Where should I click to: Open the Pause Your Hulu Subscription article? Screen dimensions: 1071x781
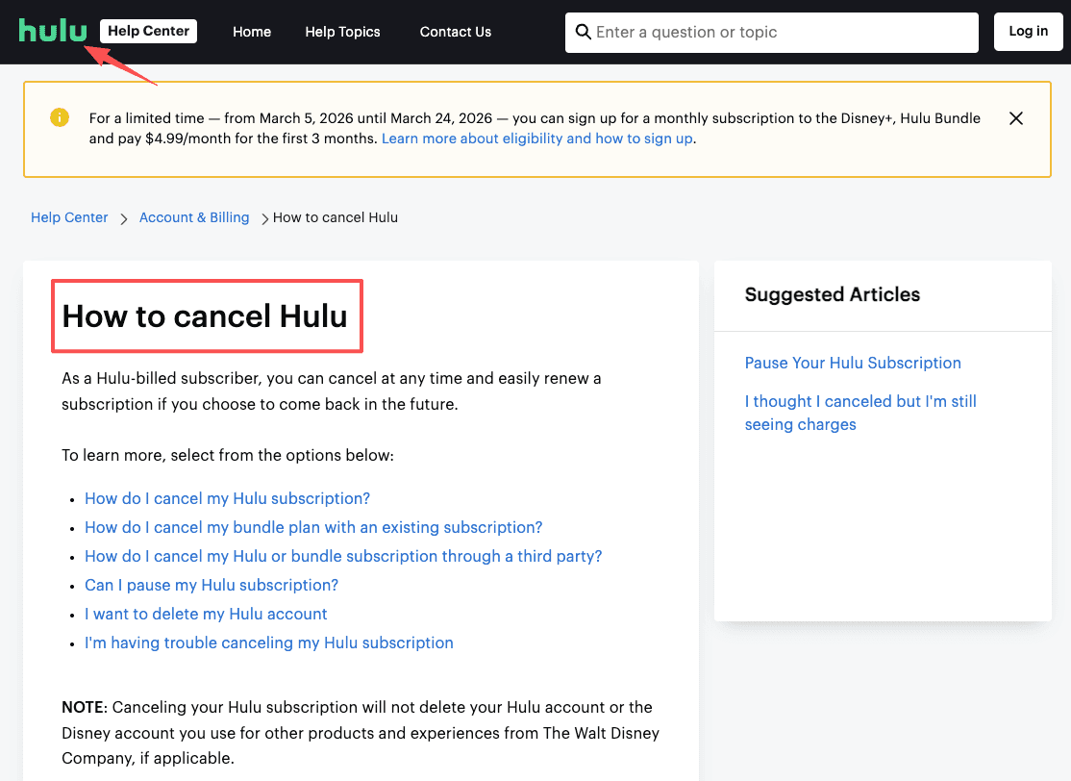point(853,363)
